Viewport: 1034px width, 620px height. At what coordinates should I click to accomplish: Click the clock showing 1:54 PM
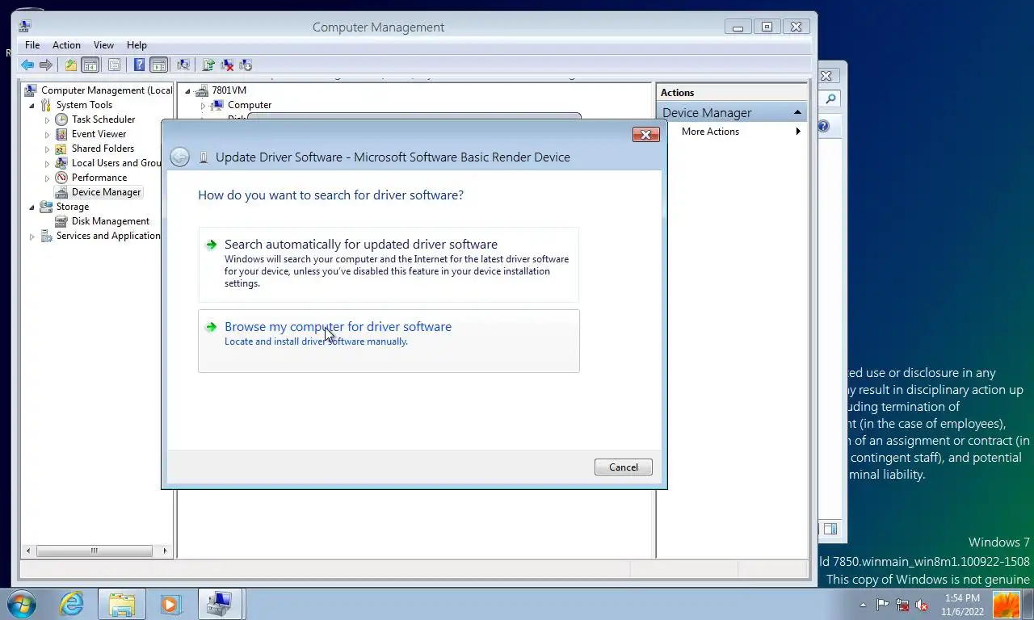point(961,598)
